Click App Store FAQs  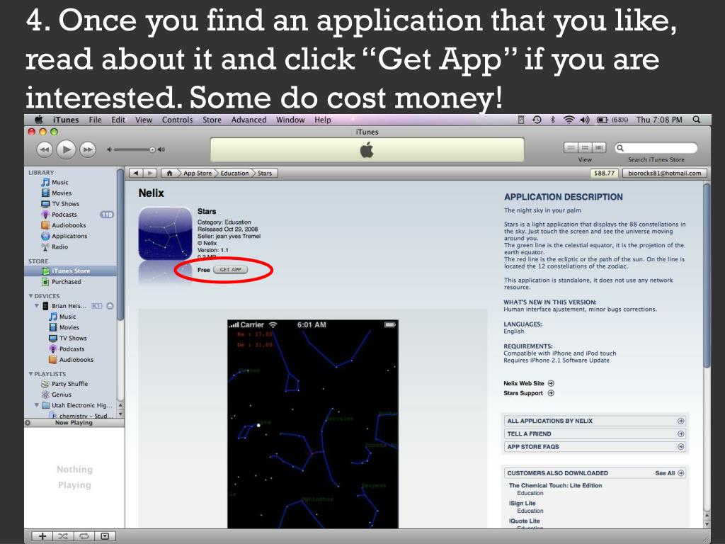[595, 447]
